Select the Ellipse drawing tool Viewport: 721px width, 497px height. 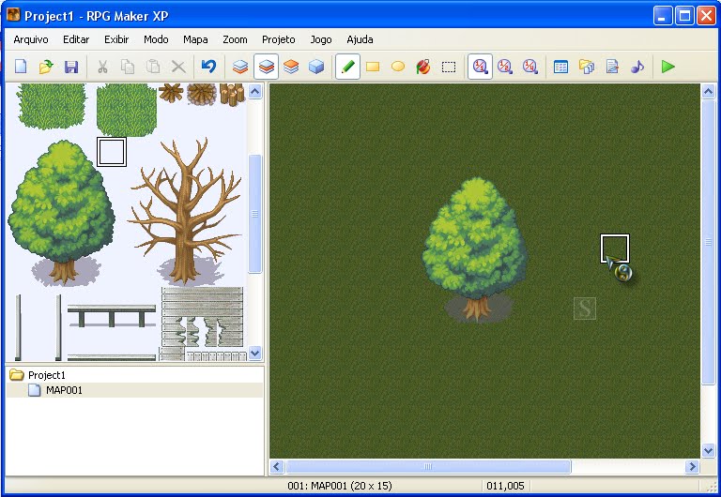pos(398,67)
